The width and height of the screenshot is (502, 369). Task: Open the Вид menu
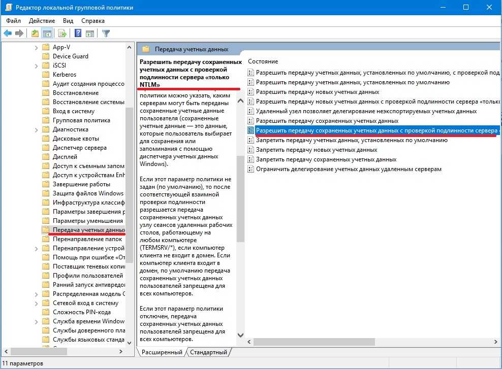(68, 21)
